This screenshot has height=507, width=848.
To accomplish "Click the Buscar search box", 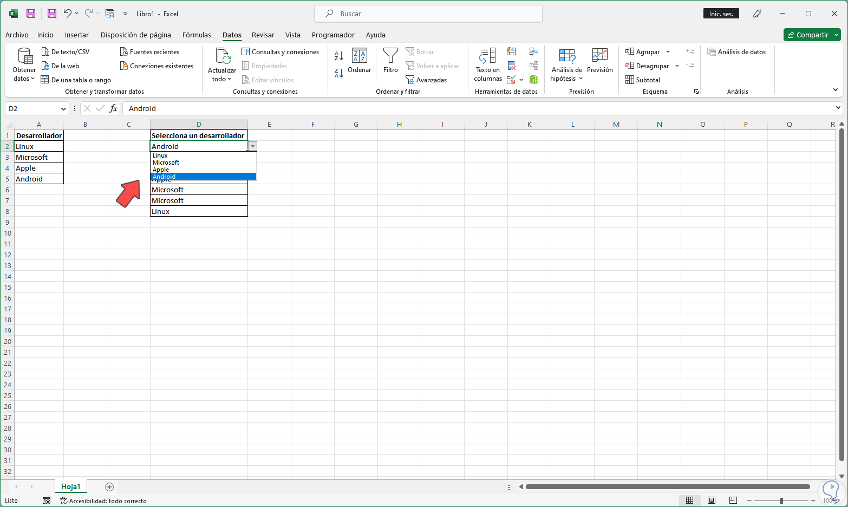I will tap(428, 14).
